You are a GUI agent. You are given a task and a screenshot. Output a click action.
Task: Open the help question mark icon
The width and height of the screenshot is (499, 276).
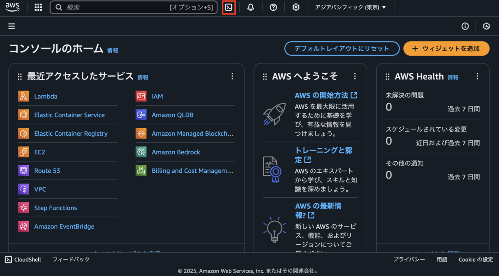[273, 7]
